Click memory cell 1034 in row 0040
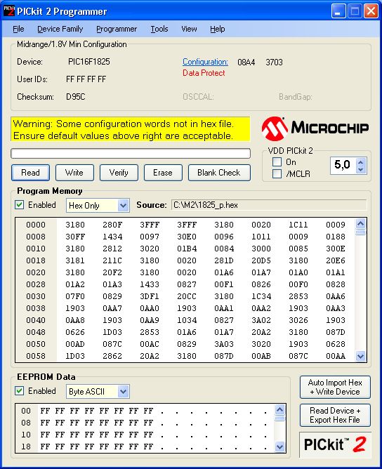 tap(187, 320)
